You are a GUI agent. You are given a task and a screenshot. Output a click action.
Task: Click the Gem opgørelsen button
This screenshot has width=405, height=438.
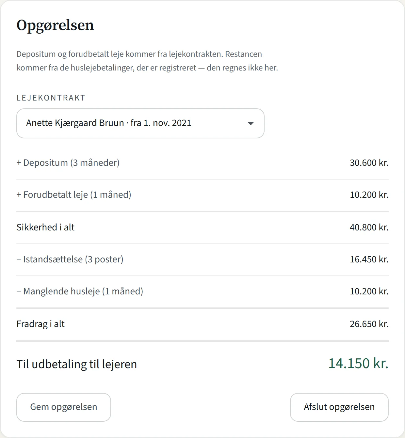coord(64,407)
